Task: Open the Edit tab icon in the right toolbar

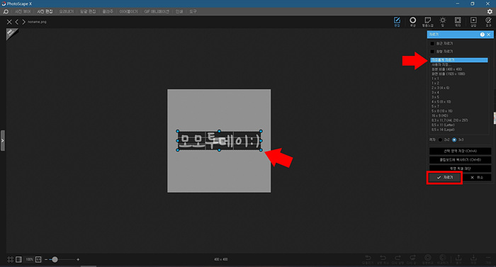Action: (397, 22)
